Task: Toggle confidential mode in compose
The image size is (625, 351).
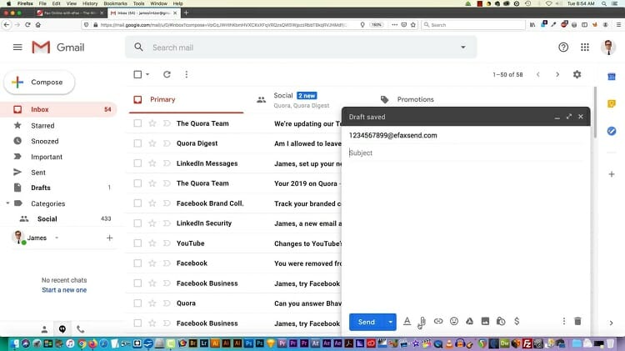Action: (501, 321)
